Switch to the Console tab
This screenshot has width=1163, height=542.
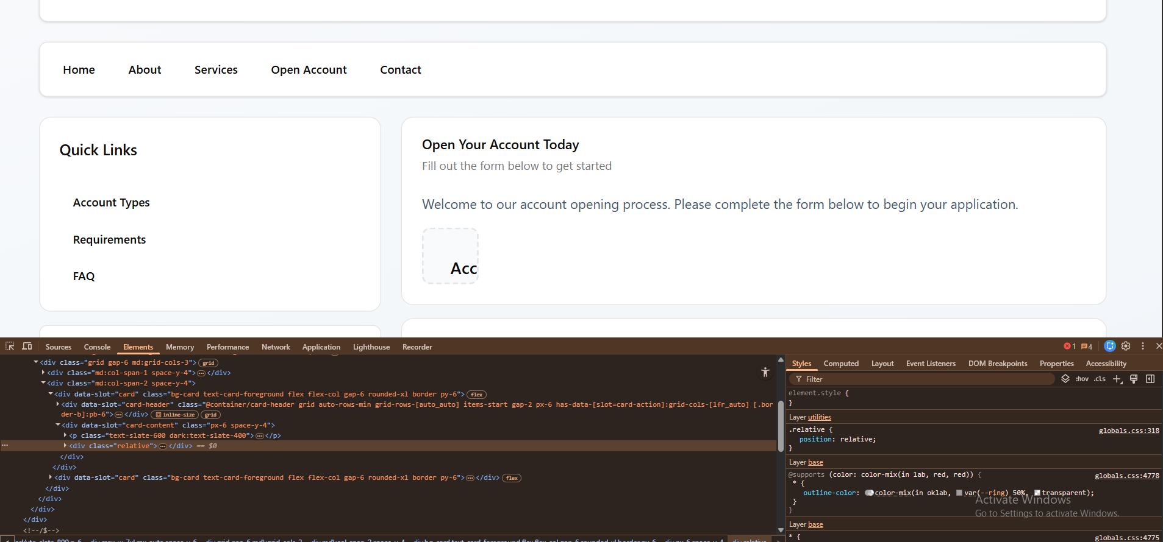(x=97, y=347)
